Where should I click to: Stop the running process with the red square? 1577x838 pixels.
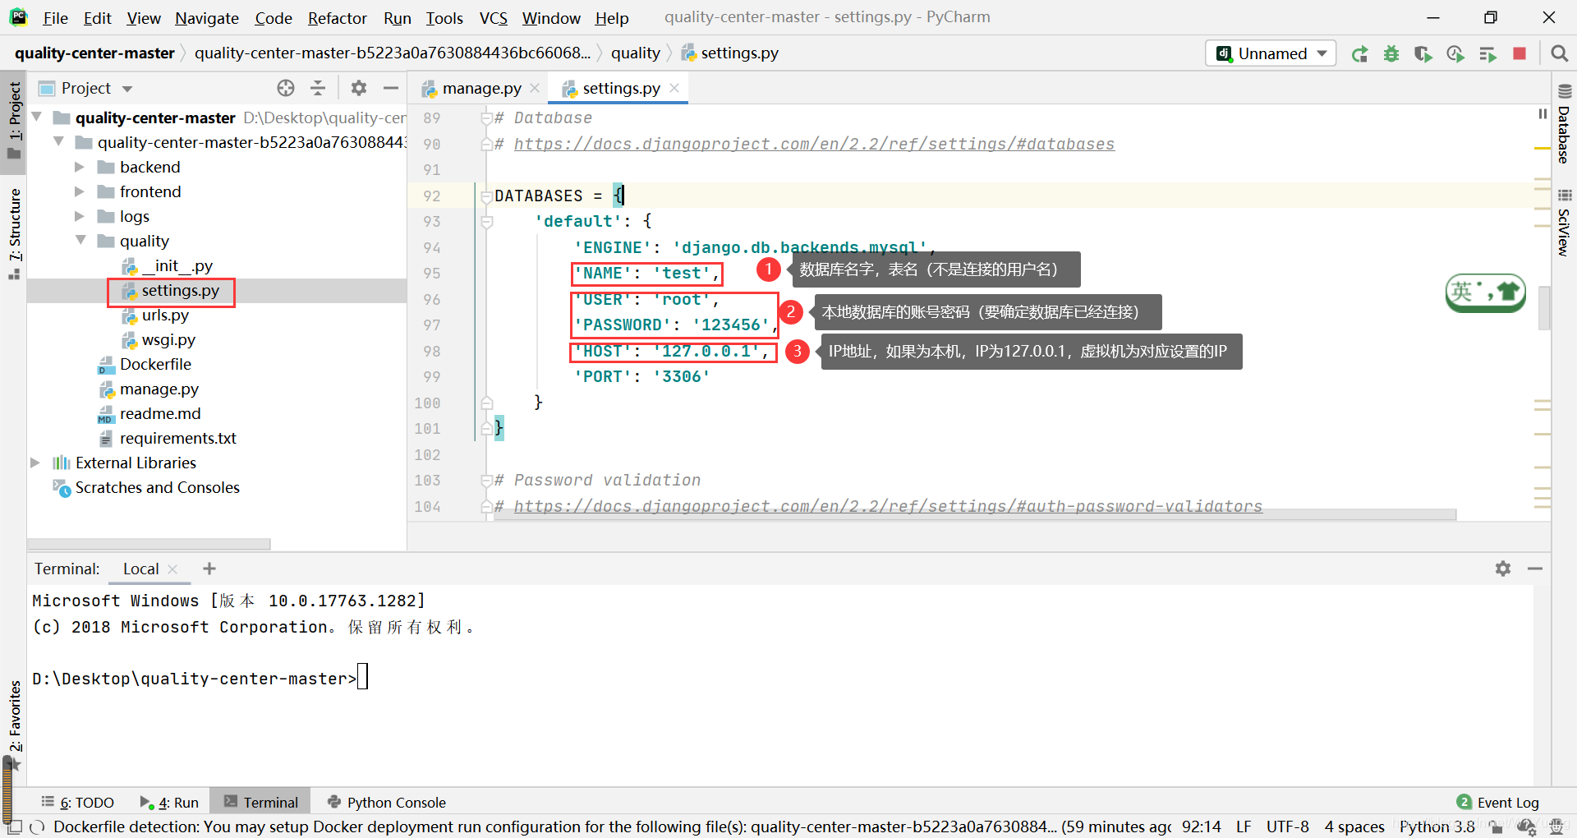1520,53
